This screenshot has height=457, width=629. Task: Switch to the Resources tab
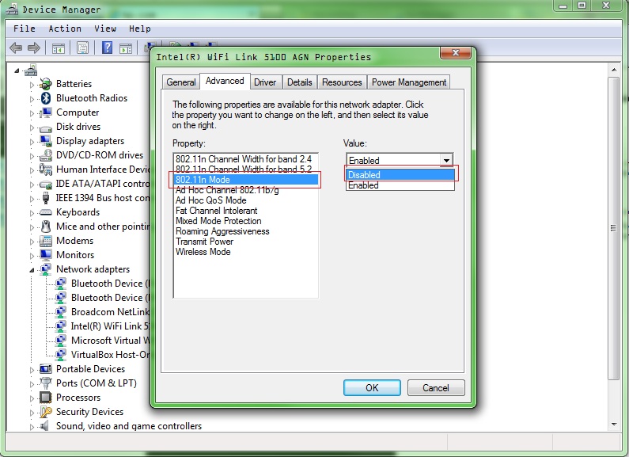tap(342, 82)
